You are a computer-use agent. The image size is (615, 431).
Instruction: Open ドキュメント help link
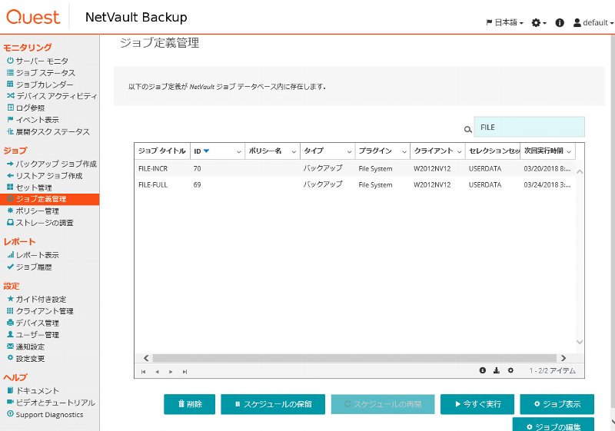click(x=33, y=390)
